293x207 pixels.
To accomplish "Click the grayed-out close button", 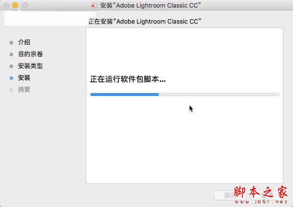I will coord(6,5).
